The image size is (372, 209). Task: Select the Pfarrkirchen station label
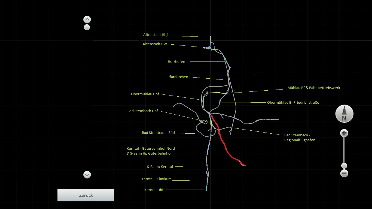click(178, 77)
